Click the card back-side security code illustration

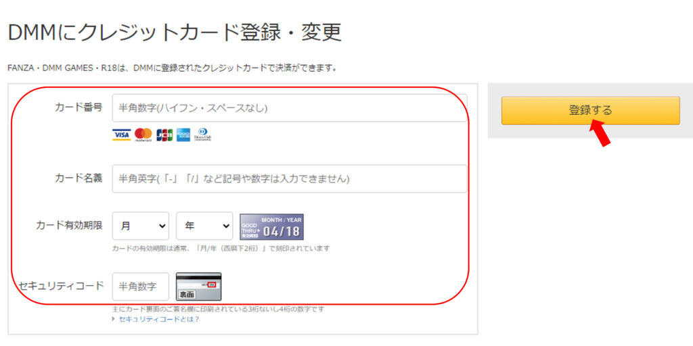click(198, 287)
